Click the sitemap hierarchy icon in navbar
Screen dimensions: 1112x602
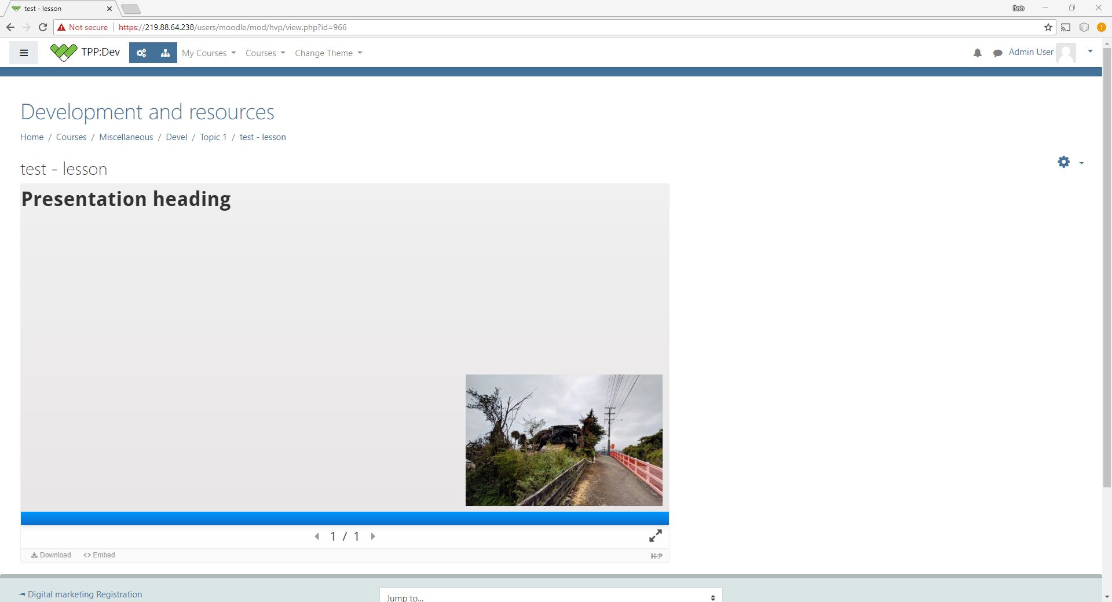[x=165, y=53]
